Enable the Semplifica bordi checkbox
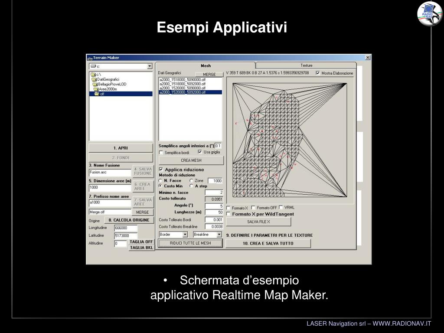The image size is (444, 333). point(161,153)
